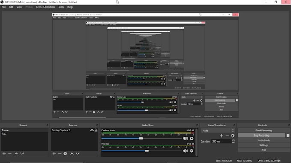Open Mic/Aux audio settings gear
Viewport: 291px width, 163px height.
192,151
